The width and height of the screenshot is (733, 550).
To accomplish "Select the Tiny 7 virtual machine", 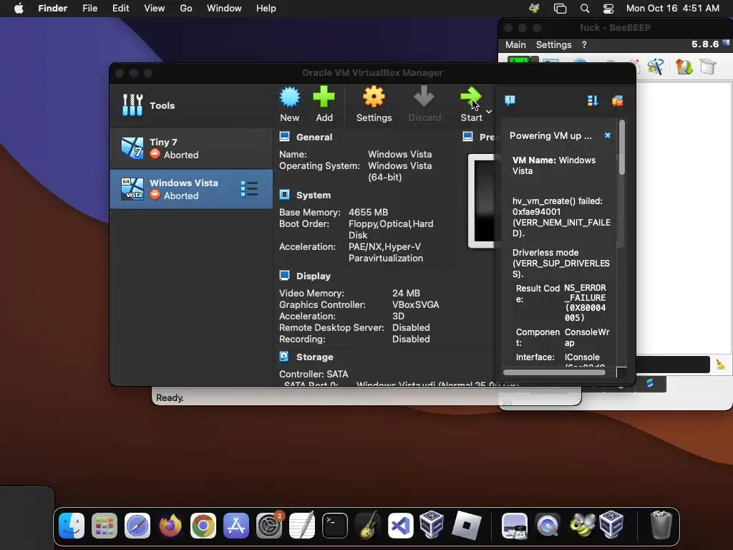I will (191, 148).
